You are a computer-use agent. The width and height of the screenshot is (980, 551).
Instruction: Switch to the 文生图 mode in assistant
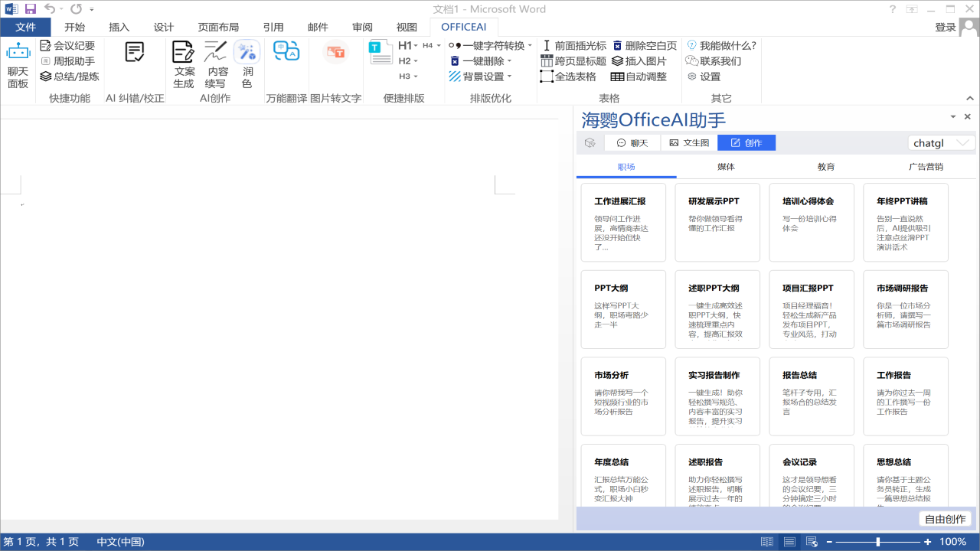(688, 142)
